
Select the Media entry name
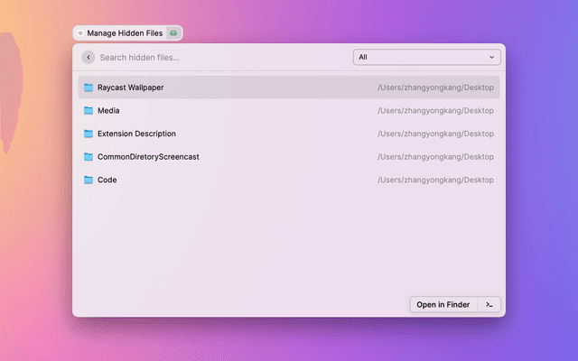click(108, 111)
